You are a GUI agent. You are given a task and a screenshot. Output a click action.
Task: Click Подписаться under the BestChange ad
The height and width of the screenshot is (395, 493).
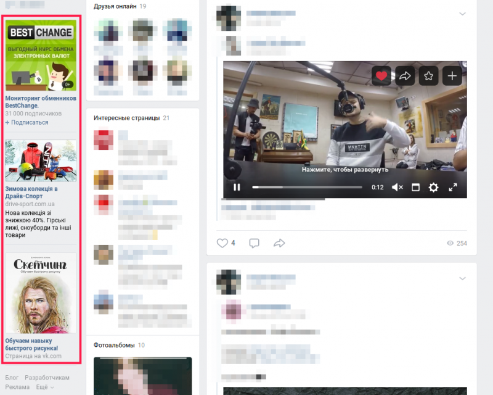pos(26,122)
